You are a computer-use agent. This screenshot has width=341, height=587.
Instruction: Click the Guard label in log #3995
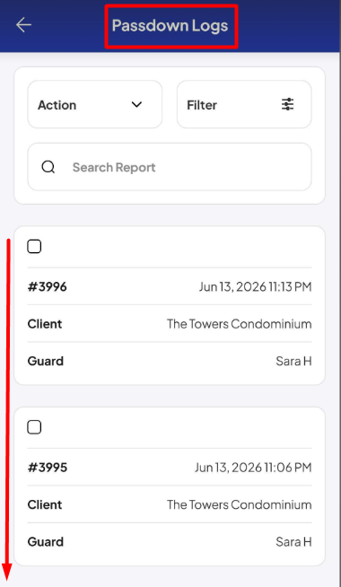point(46,542)
